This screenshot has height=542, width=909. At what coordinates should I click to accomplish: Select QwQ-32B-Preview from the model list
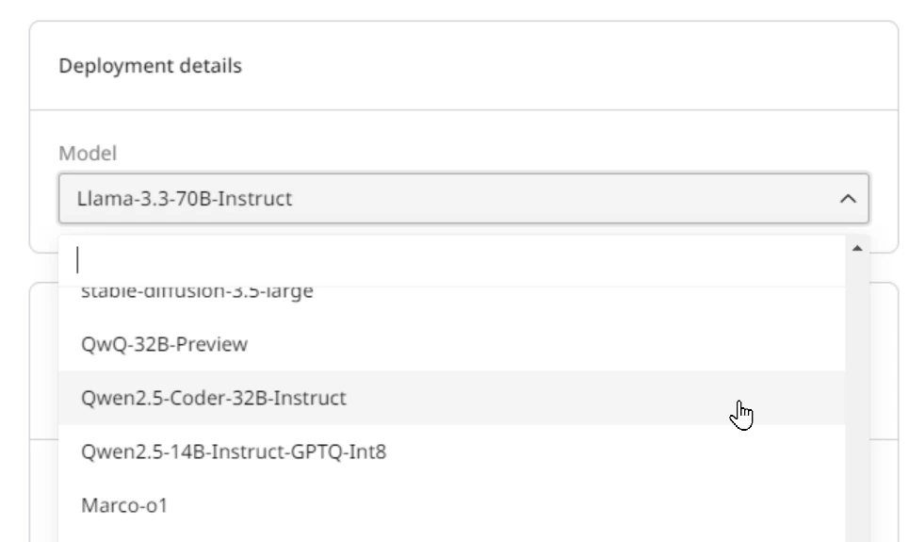coord(451,344)
